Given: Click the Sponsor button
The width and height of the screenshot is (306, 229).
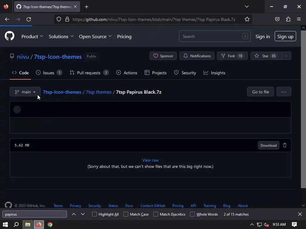Looking at the screenshot, I should tap(163, 56).
